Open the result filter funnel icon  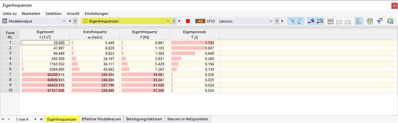coord(379,22)
